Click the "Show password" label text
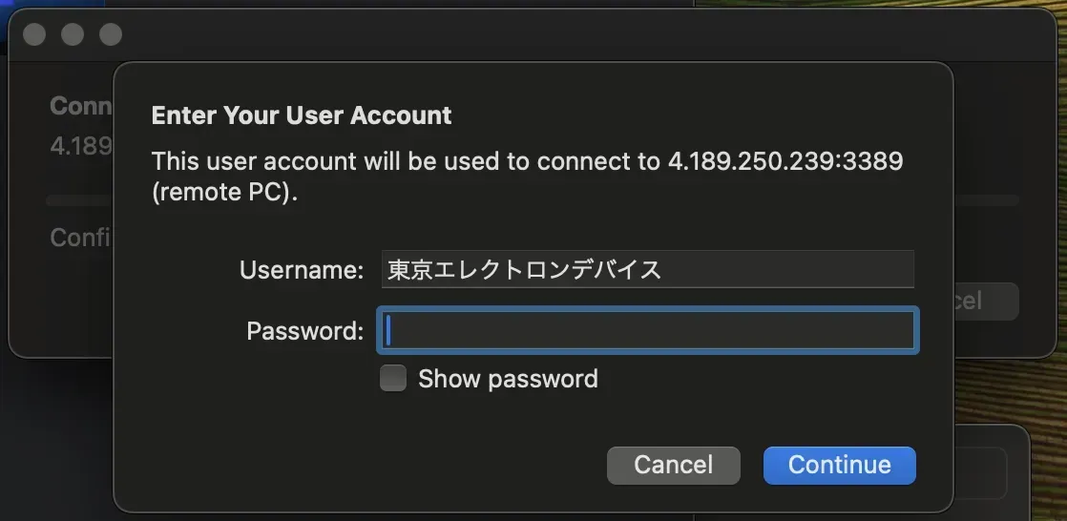 coord(508,379)
